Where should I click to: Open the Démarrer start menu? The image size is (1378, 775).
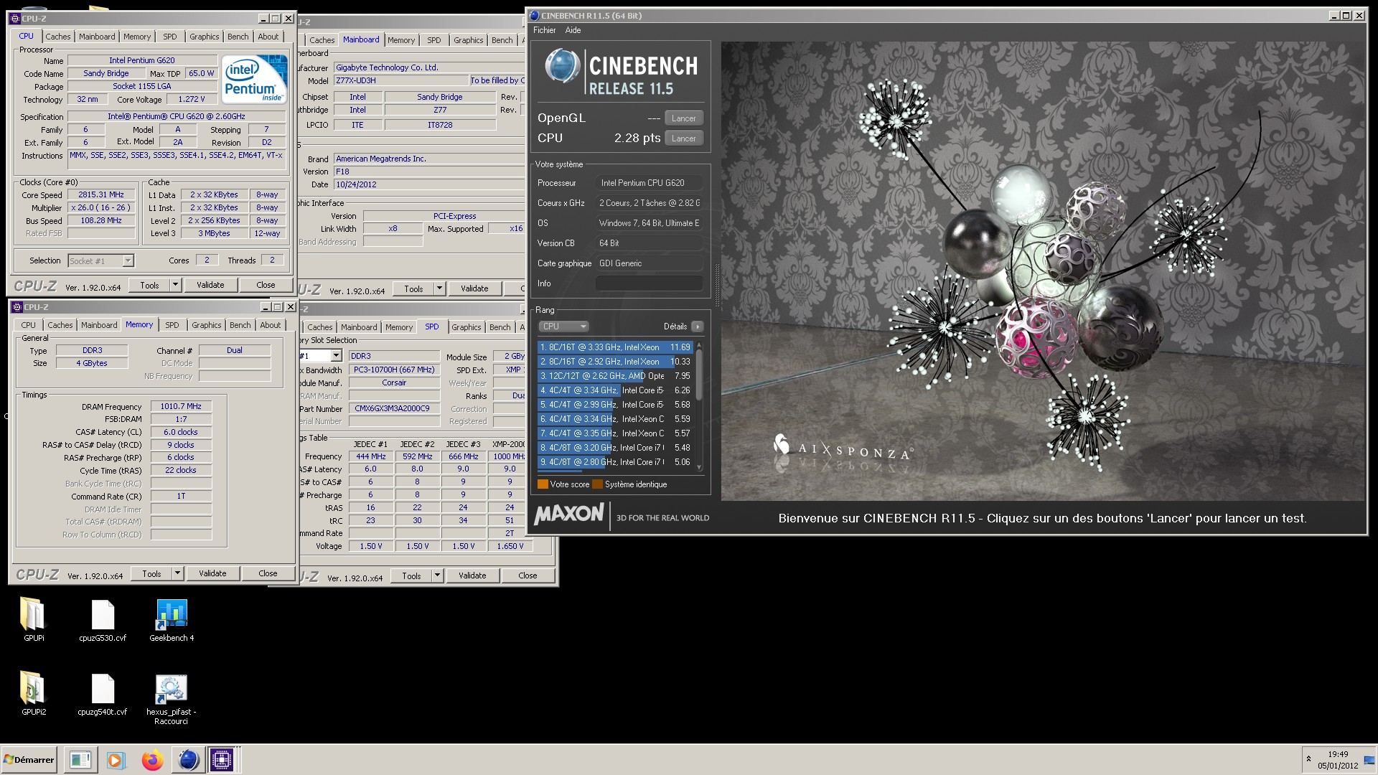coord(29,760)
